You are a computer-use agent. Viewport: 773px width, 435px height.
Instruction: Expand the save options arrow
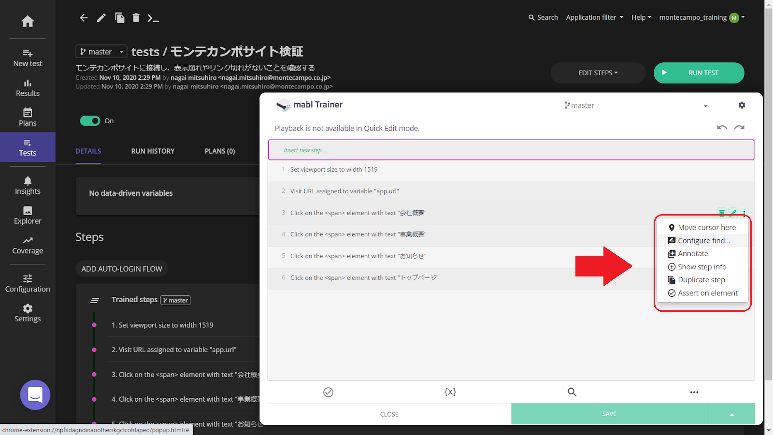pos(731,414)
